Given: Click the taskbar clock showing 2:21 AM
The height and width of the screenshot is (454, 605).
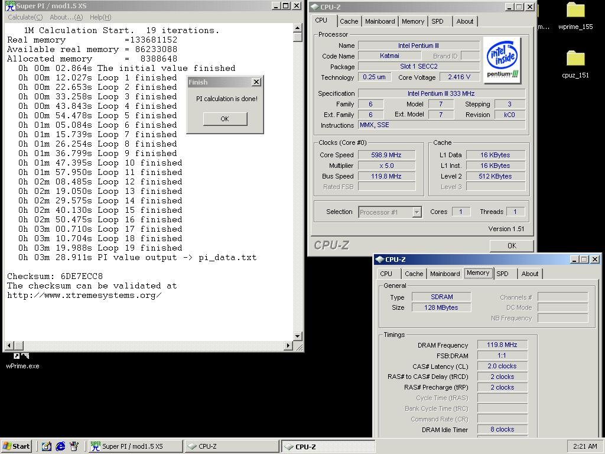Looking at the screenshot, I should click(585, 446).
